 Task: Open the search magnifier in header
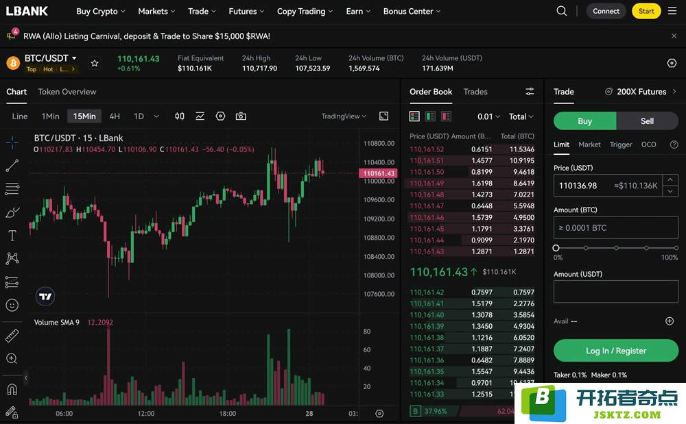561,11
